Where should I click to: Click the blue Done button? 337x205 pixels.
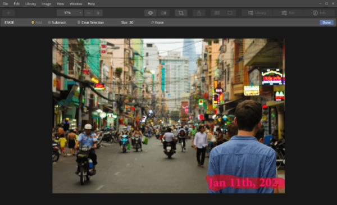click(x=327, y=22)
